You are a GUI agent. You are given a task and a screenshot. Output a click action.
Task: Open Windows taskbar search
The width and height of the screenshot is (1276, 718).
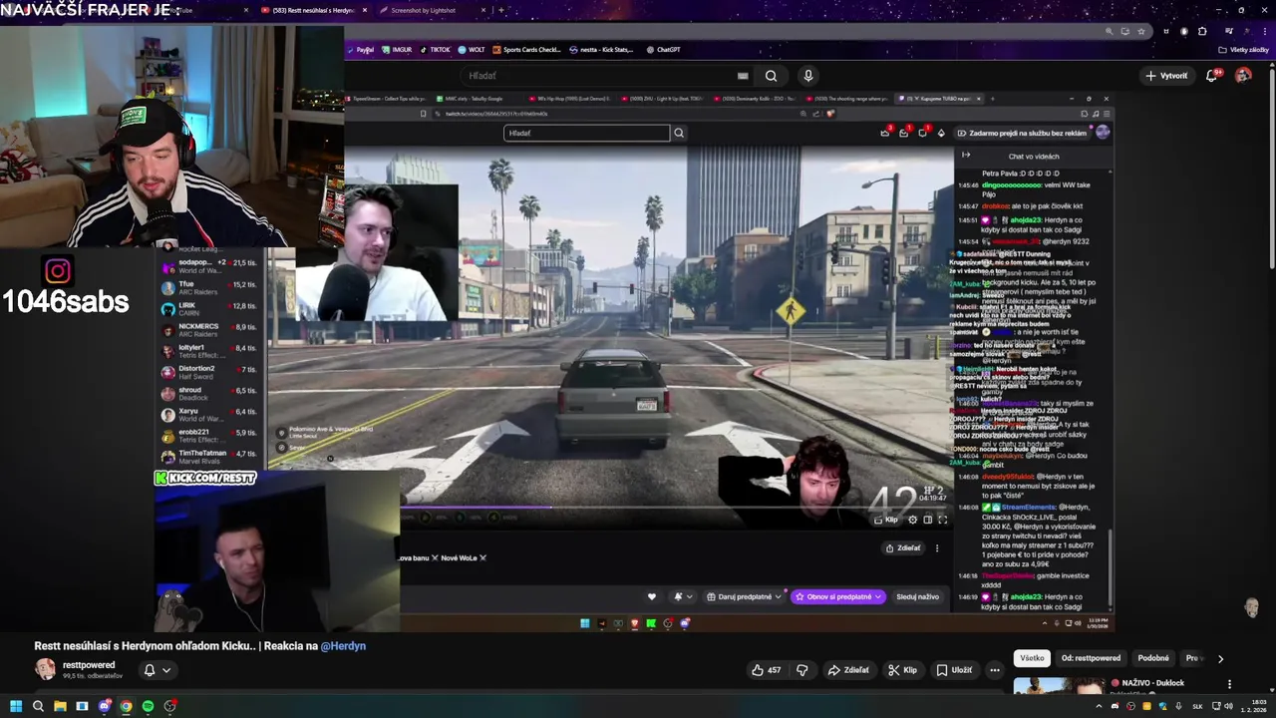pyautogui.click(x=38, y=706)
